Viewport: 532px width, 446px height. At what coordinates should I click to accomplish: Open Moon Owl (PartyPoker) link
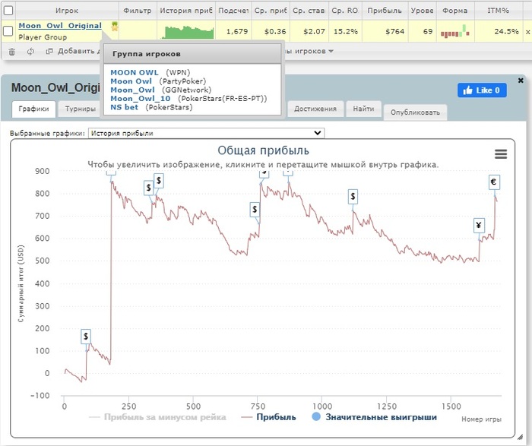pos(131,81)
